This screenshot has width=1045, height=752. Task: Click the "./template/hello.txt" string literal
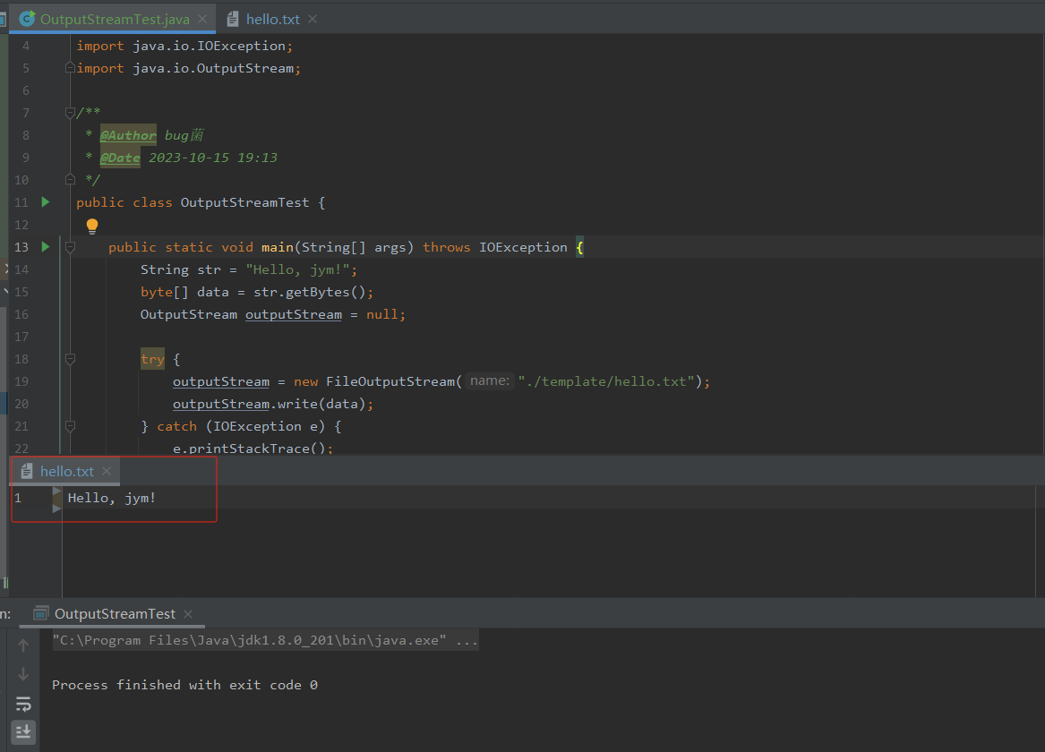(606, 381)
